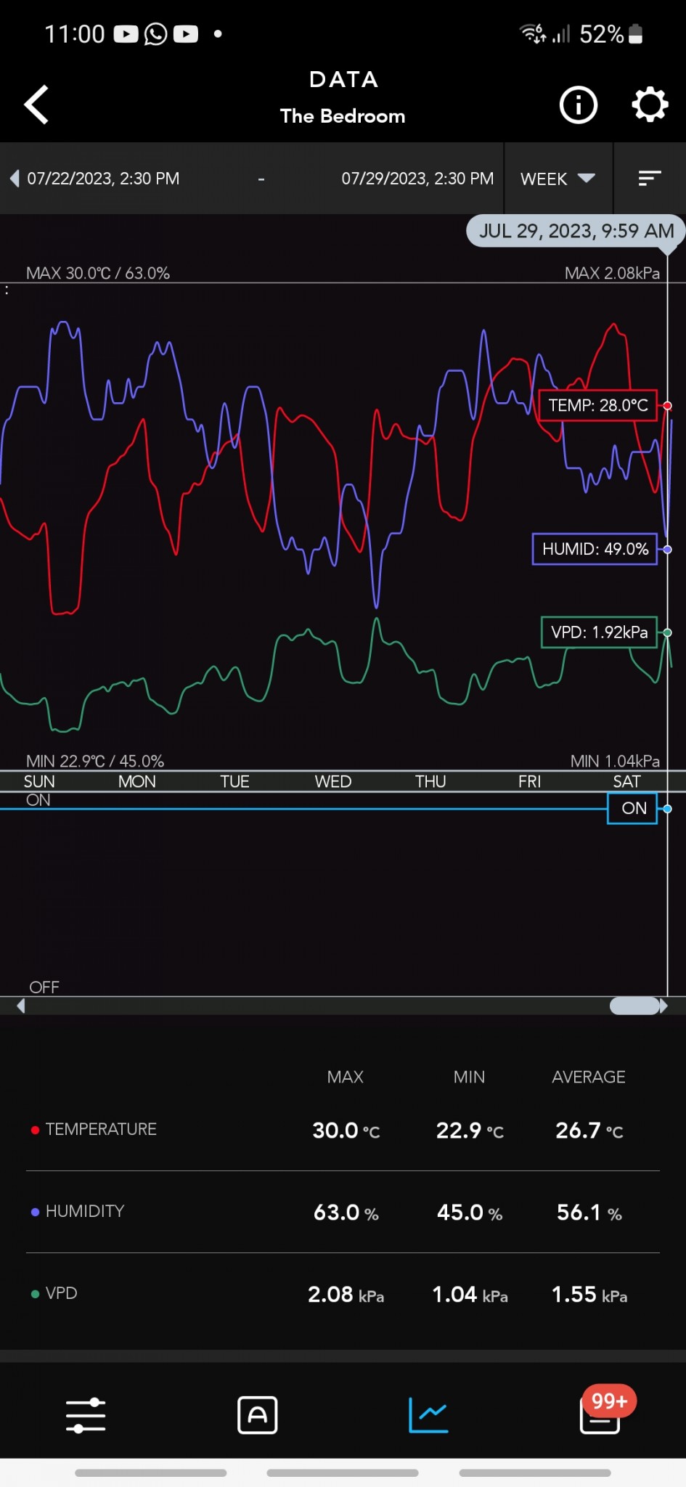Screen dimensions: 686x1487
Task: Tap the end date 07/29/2023 field
Action: pyautogui.click(x=417, y=179)
